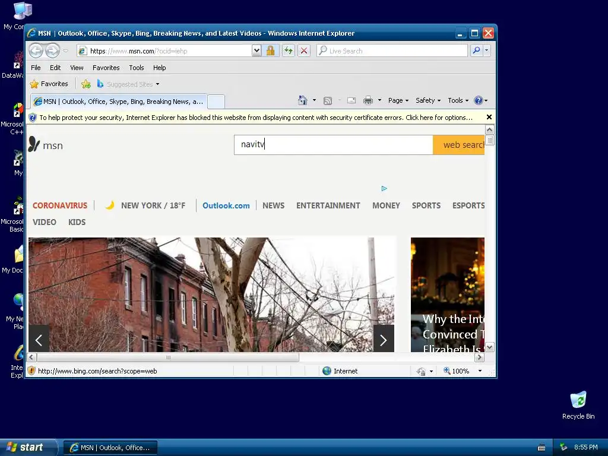Viewport: 608px width, 456px height.
Task: Open the Page command menu
Action: coord(398,100)
